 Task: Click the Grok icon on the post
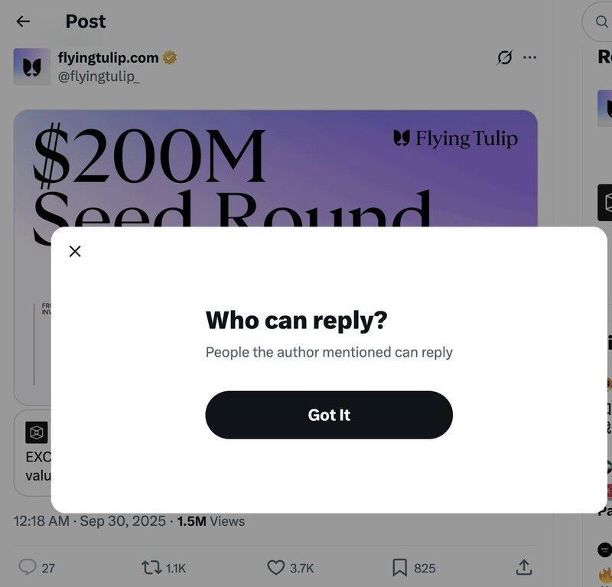[x=504, y=57]
